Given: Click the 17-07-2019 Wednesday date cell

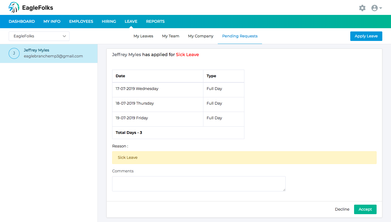Looking at the screenshot, I should pyautogui.click(x=158, y=90).
